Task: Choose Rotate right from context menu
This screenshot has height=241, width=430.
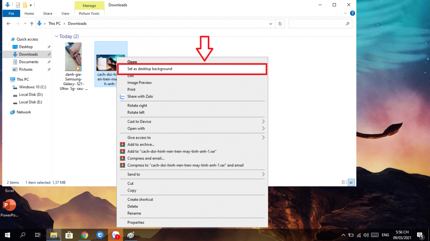Action: [137, 106]
